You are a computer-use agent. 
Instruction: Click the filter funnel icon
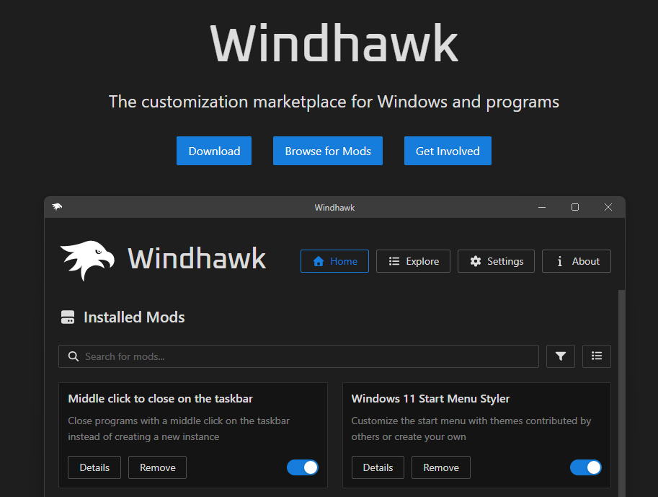click(x=561, y=356)
